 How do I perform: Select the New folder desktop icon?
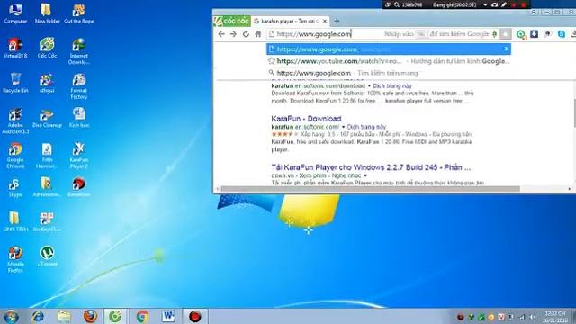(47, 13)
